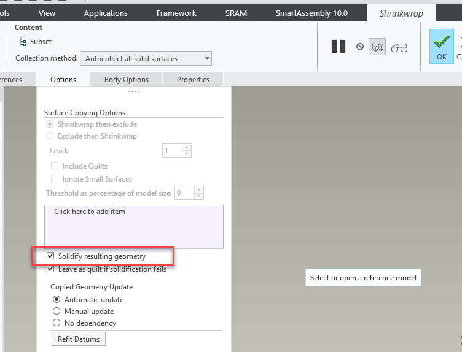Check Ignore Small Surfaces box

click(55, 178)
